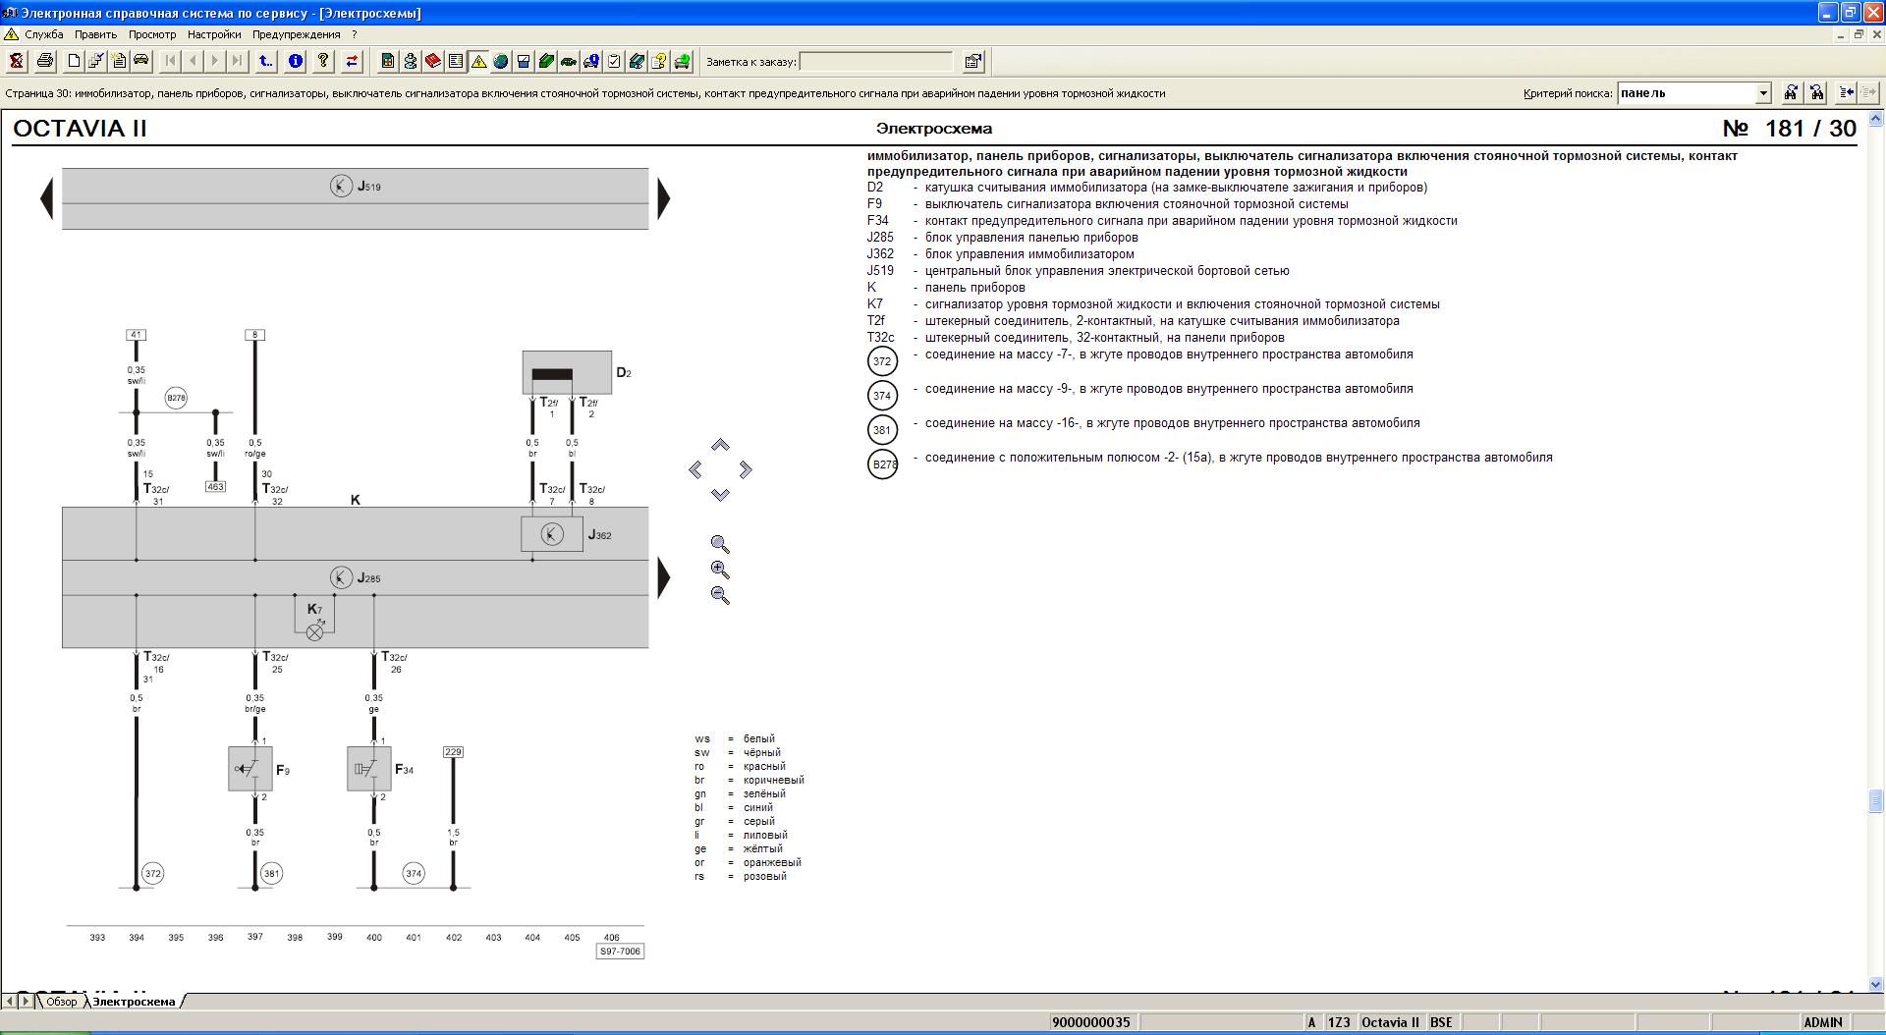Image resolution: width=1886 pixels, height=1035 pixels.
Task: Click the magnifier reset zoom icon
Action: (720, 544)
